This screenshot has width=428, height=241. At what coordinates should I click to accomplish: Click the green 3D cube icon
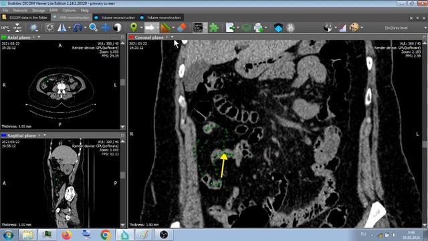point(246,28)
